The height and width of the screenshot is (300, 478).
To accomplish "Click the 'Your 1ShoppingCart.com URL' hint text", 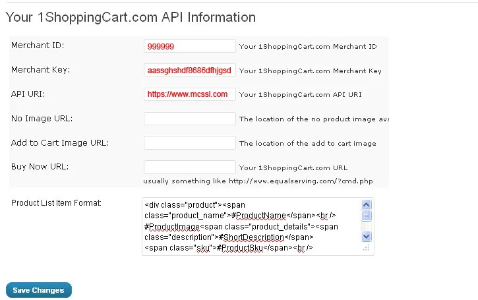I will (x=293, y=167).
